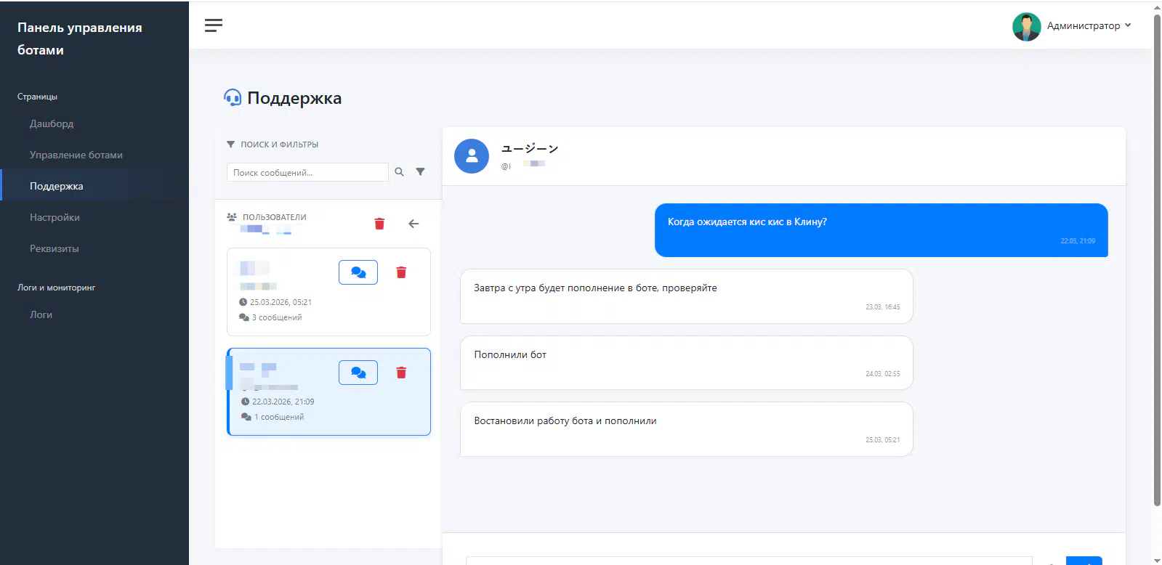The height and width of the screenshot is (565, 1162).
Task: Delete all users with red trash icon in header
Action: (x=379, y=224)
